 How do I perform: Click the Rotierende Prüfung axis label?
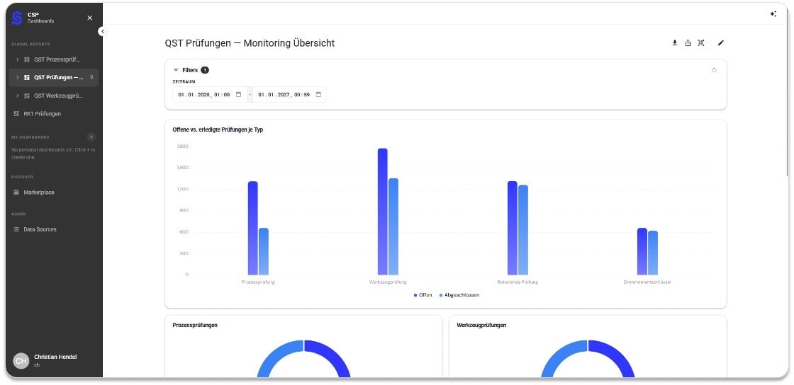point(518,282)
